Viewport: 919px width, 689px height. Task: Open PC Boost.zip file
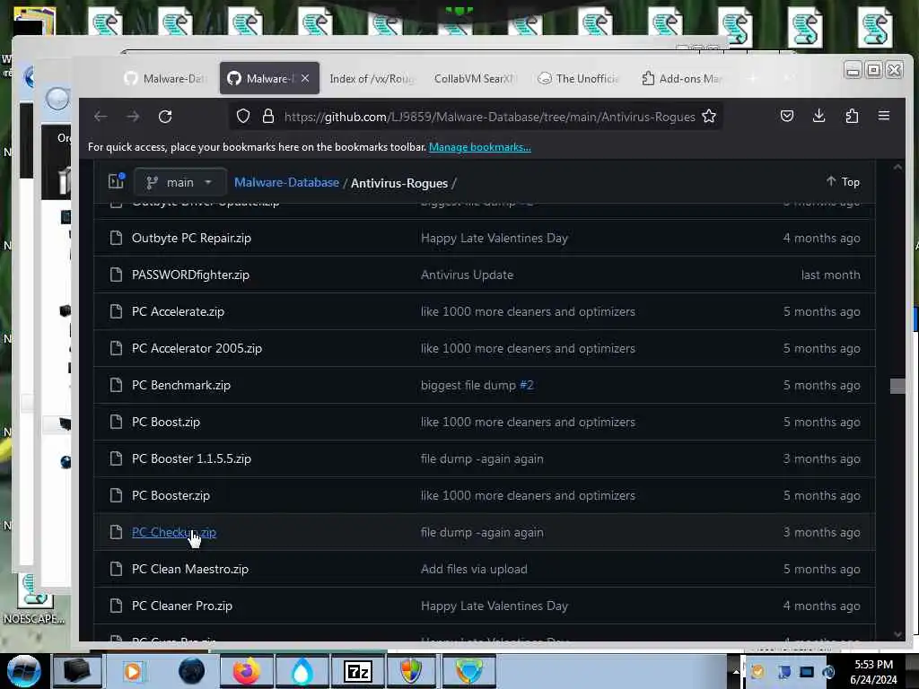[165, 422]
